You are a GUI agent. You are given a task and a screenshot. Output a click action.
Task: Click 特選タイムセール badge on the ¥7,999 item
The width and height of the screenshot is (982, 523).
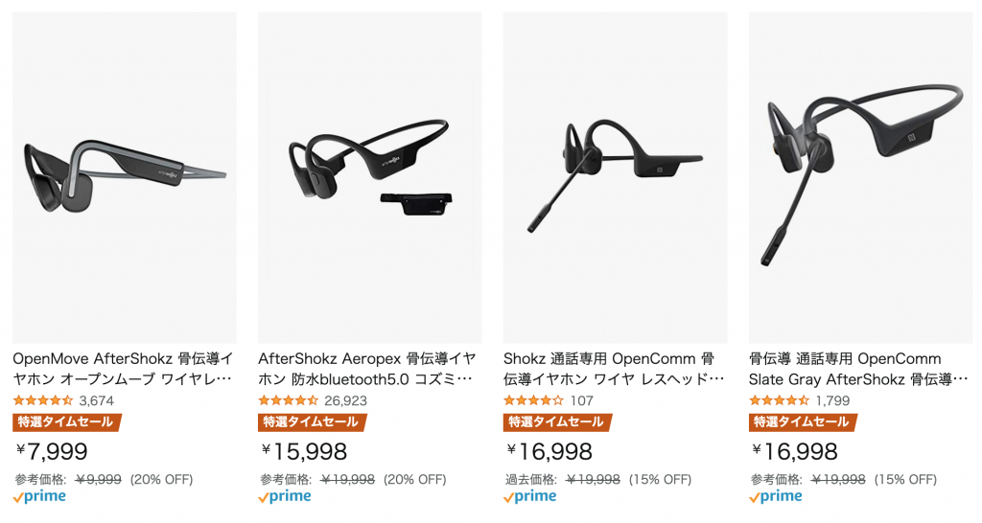(x=66, y=422)
